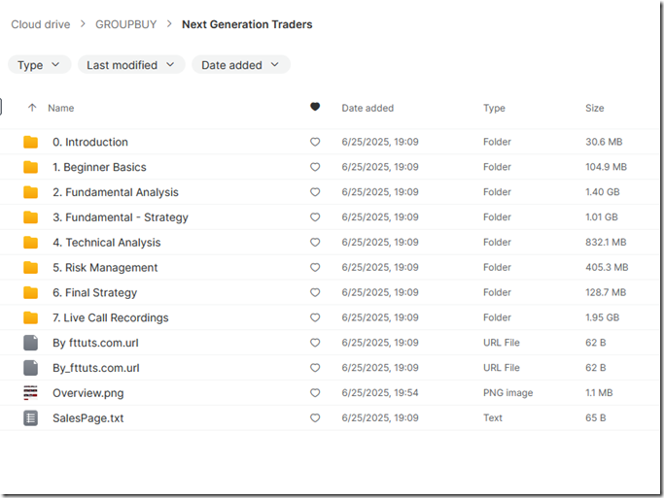Favorite the 2. Fundamental Analysis folder
This screenshot has width=664, height=498.
coord(315,192)
